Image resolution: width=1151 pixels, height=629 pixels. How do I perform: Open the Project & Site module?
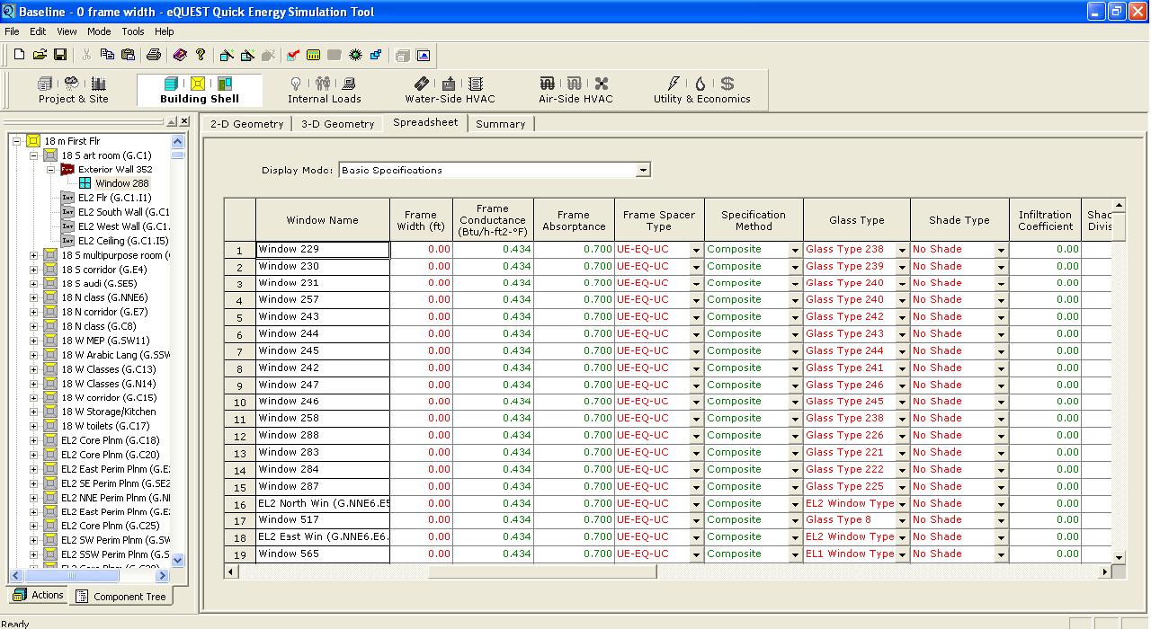point(73,91)
